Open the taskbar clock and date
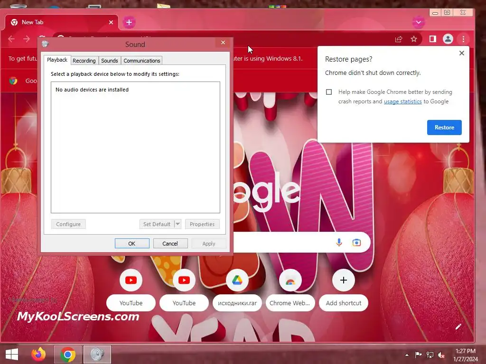 tap(466, 355)
